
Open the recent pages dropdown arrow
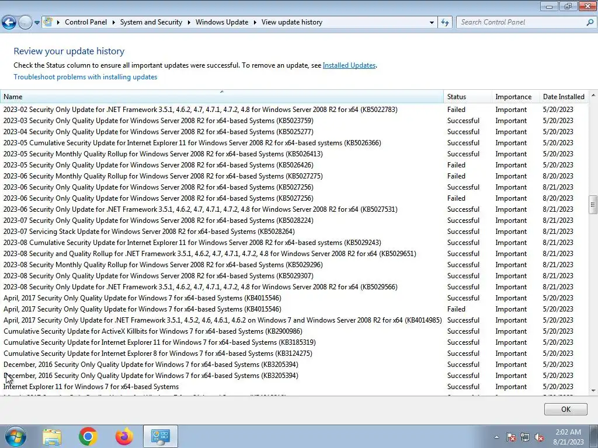coord(37,23)
